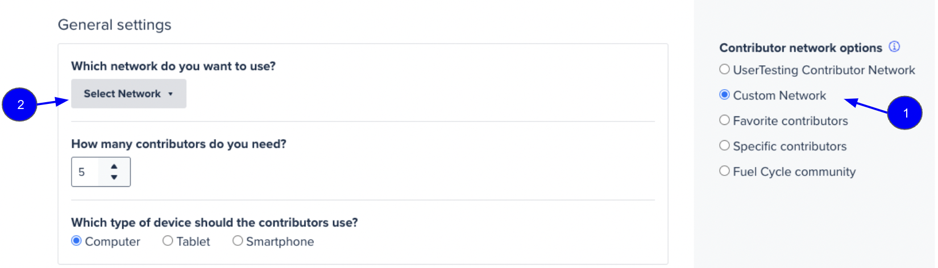
Task: Increase contributor count with the up arrow
Action: pos(114,166)
